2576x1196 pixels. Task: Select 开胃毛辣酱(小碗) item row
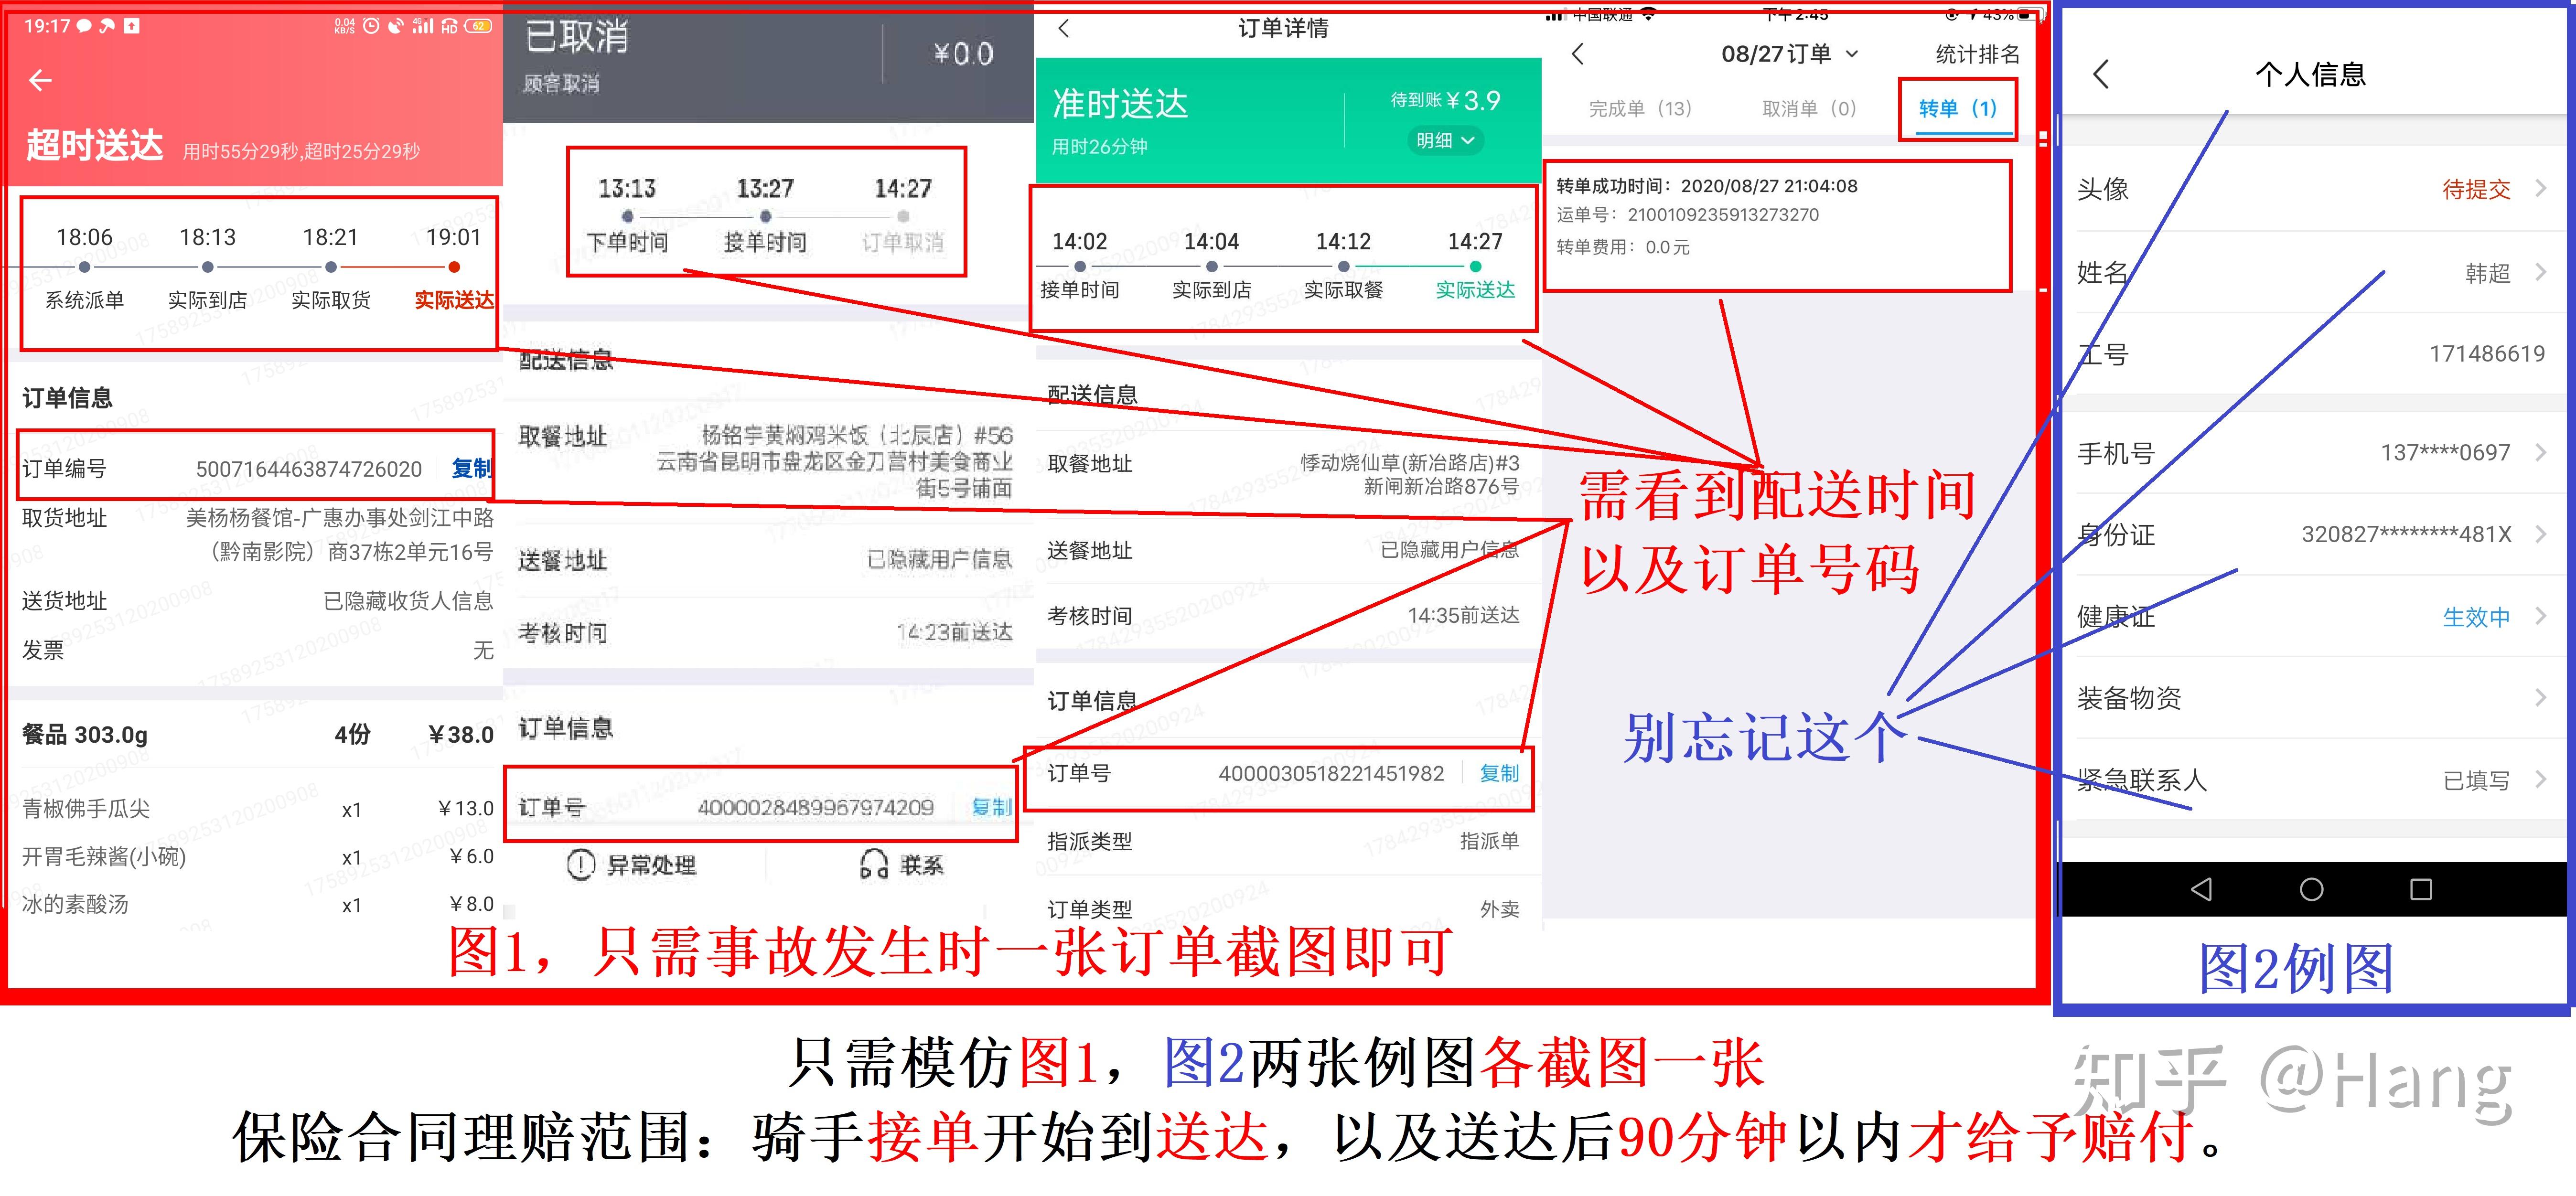(x=258, y=857)
